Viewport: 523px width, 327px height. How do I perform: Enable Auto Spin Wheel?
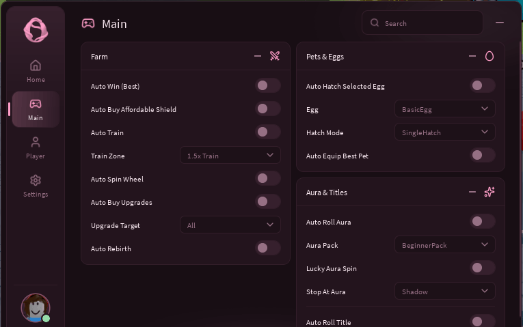coord(268,178)
